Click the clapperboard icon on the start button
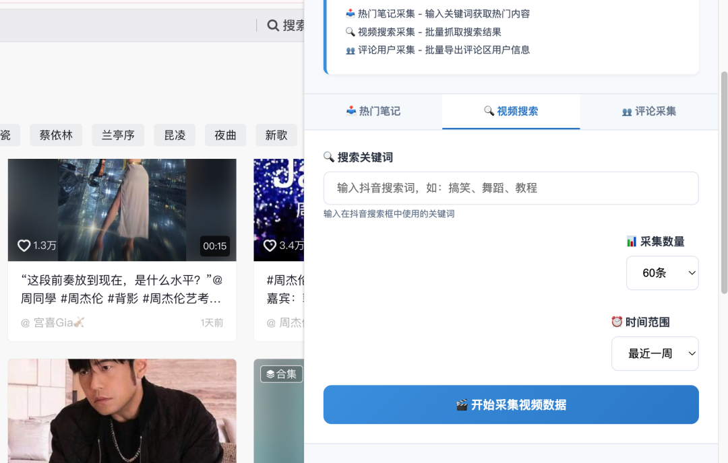The height and width of the screenshot is (463, 728). tap(462, 405)
